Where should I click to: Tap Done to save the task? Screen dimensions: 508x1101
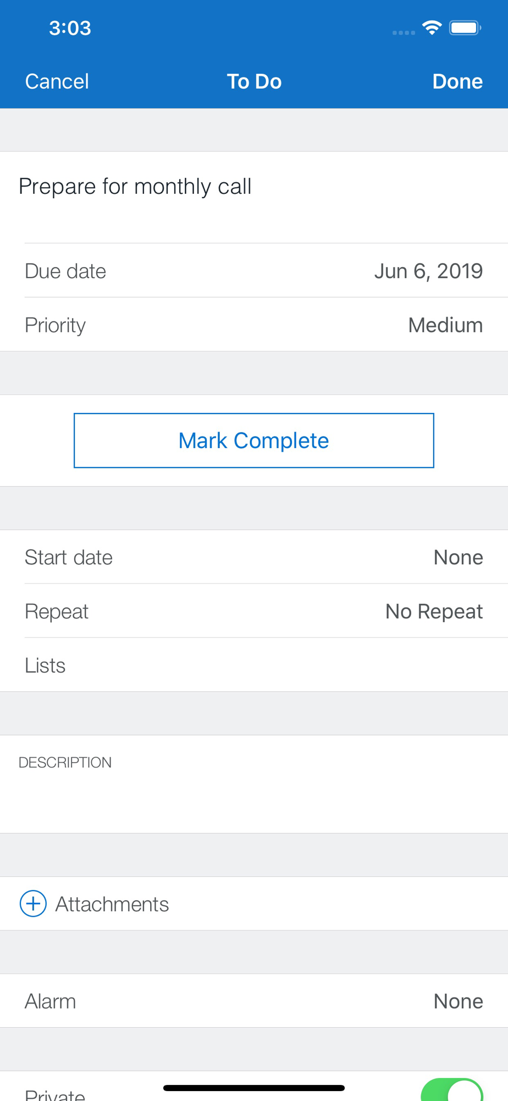pos(457,81)
